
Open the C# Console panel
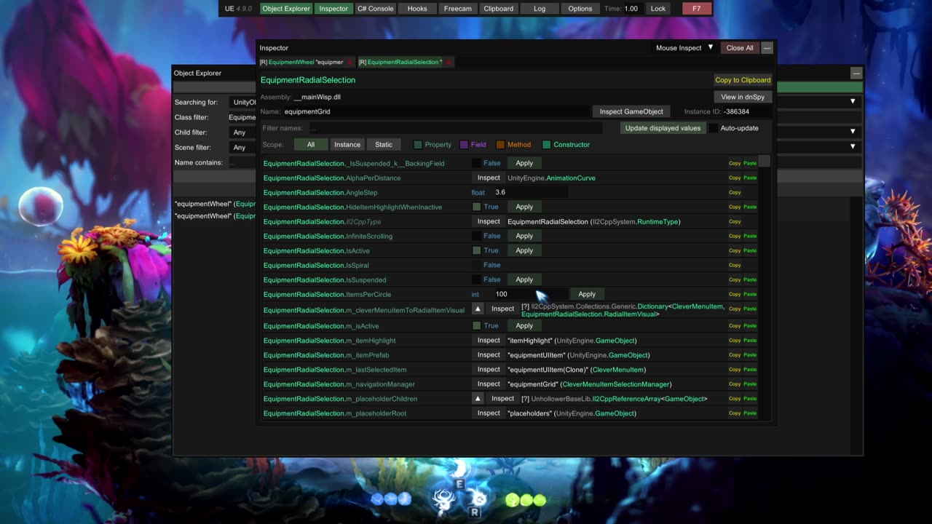tap(375, 9)
